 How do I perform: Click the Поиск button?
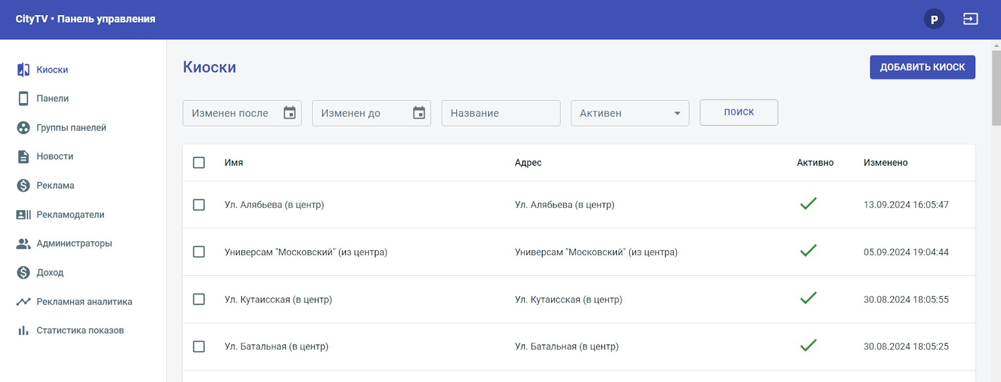(x=739, y=113)
